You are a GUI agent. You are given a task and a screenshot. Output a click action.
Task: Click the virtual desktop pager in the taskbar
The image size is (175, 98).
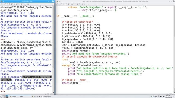[x=6, y=96]
